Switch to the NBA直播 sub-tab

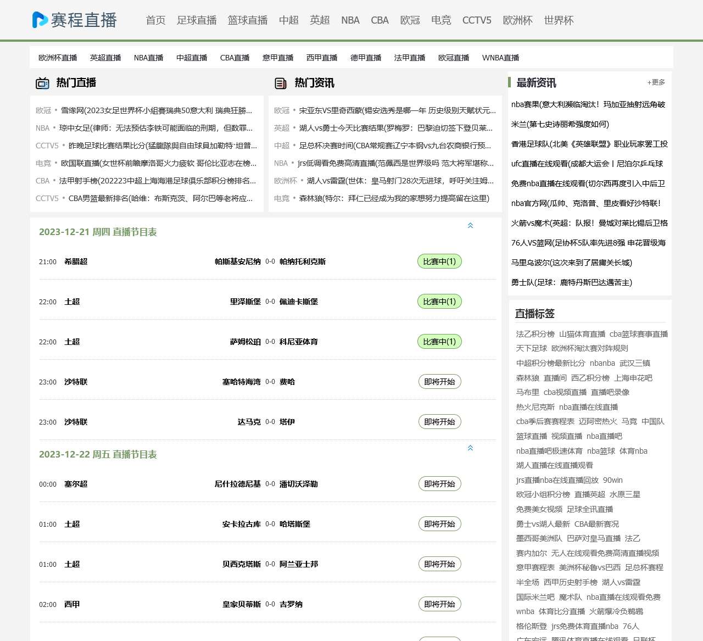point(148,58)
